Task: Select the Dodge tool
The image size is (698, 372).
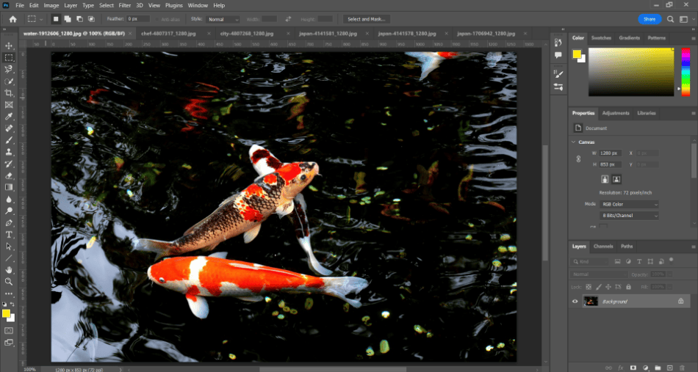Action: click(x=9, y=211)
